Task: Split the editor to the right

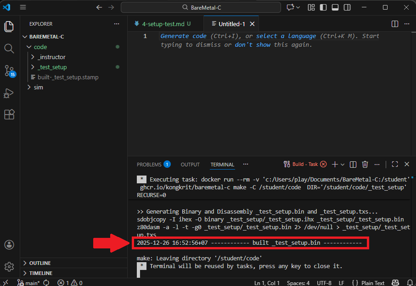Action: click(394, 24)
